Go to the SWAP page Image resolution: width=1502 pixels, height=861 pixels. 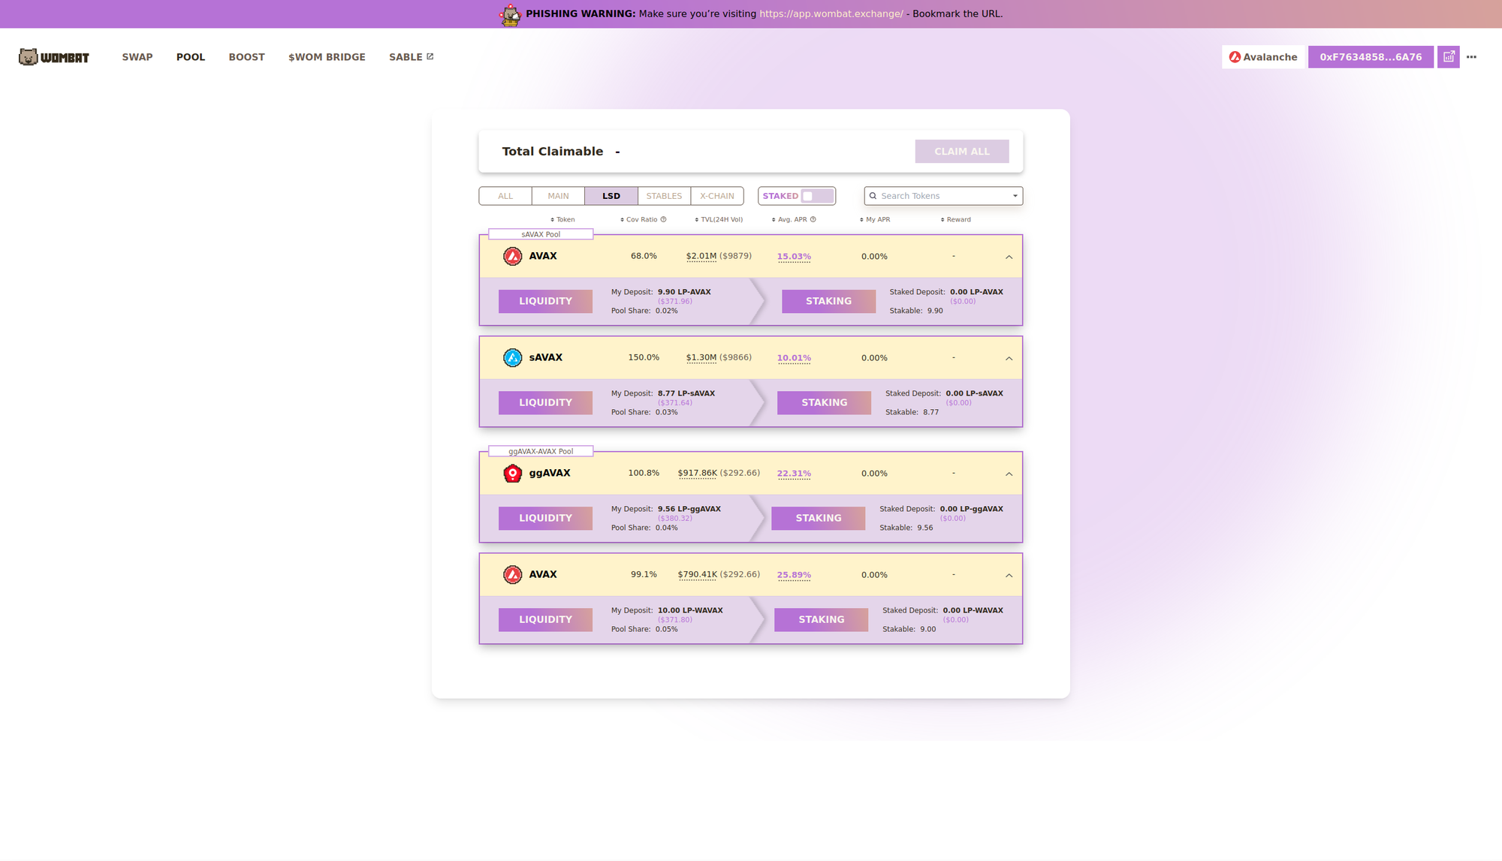137,57
